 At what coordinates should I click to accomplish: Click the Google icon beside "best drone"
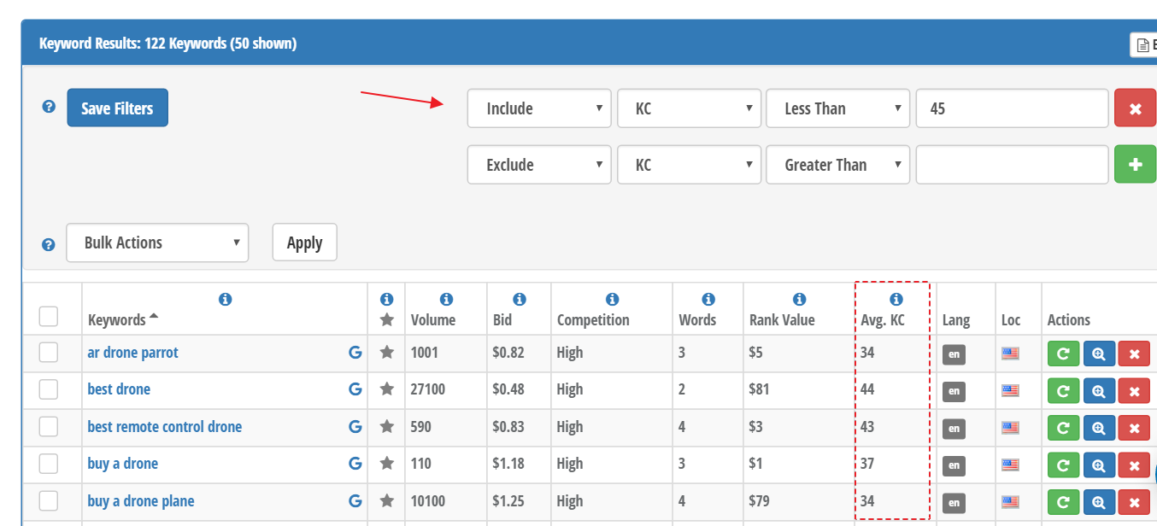pos(355,389)
